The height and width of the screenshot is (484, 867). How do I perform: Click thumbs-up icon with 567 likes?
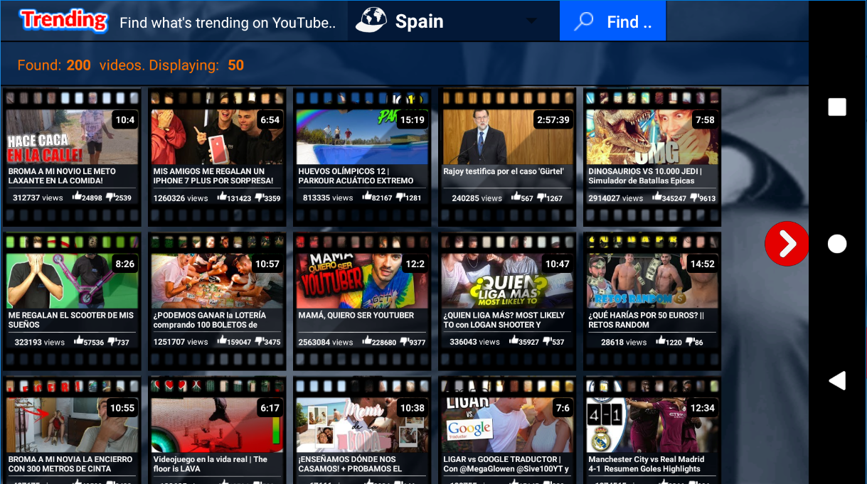516,197
